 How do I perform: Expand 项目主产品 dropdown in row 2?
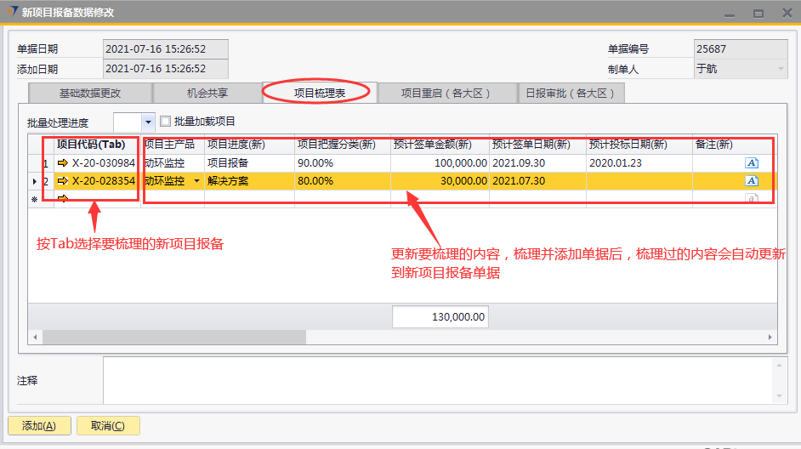(x=197, y=181)
